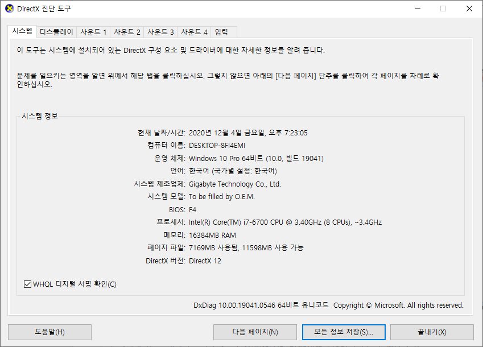Screen dimensions: 483x347
Task: Click the 16384MB RAM value
Action: [212, 236]
